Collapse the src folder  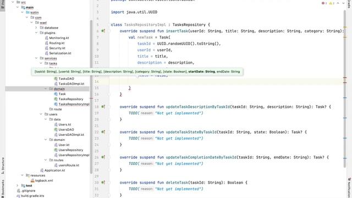click(13, 2)
